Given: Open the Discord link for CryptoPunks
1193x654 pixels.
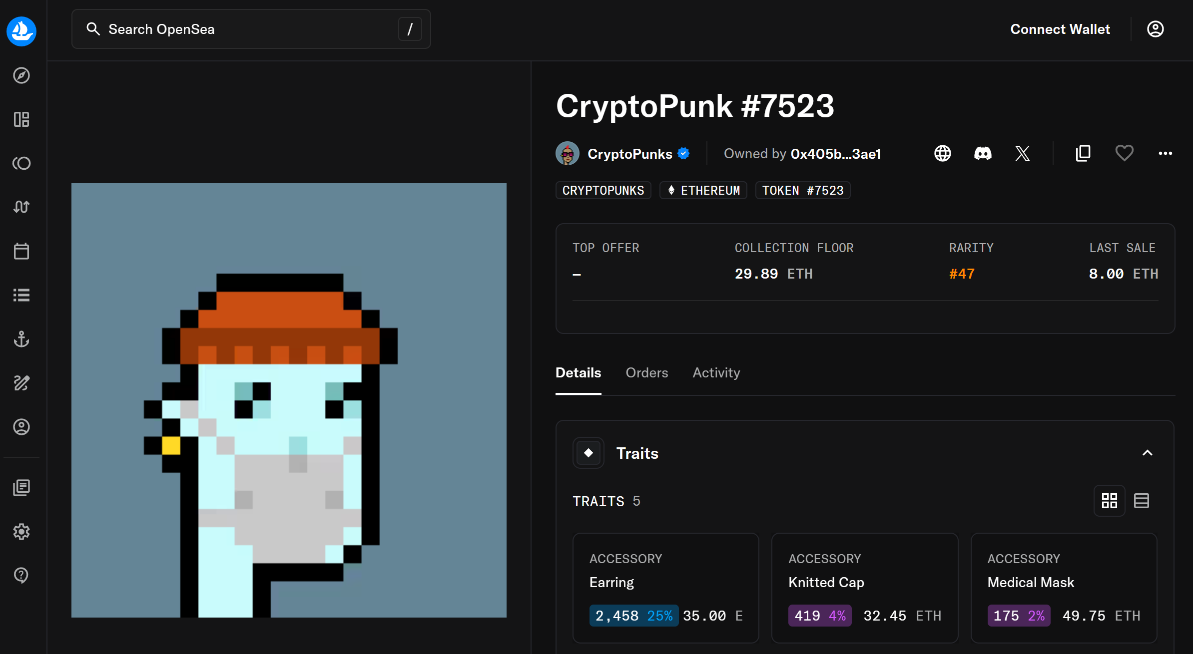Looking at the screenshot, I should 983,153.
